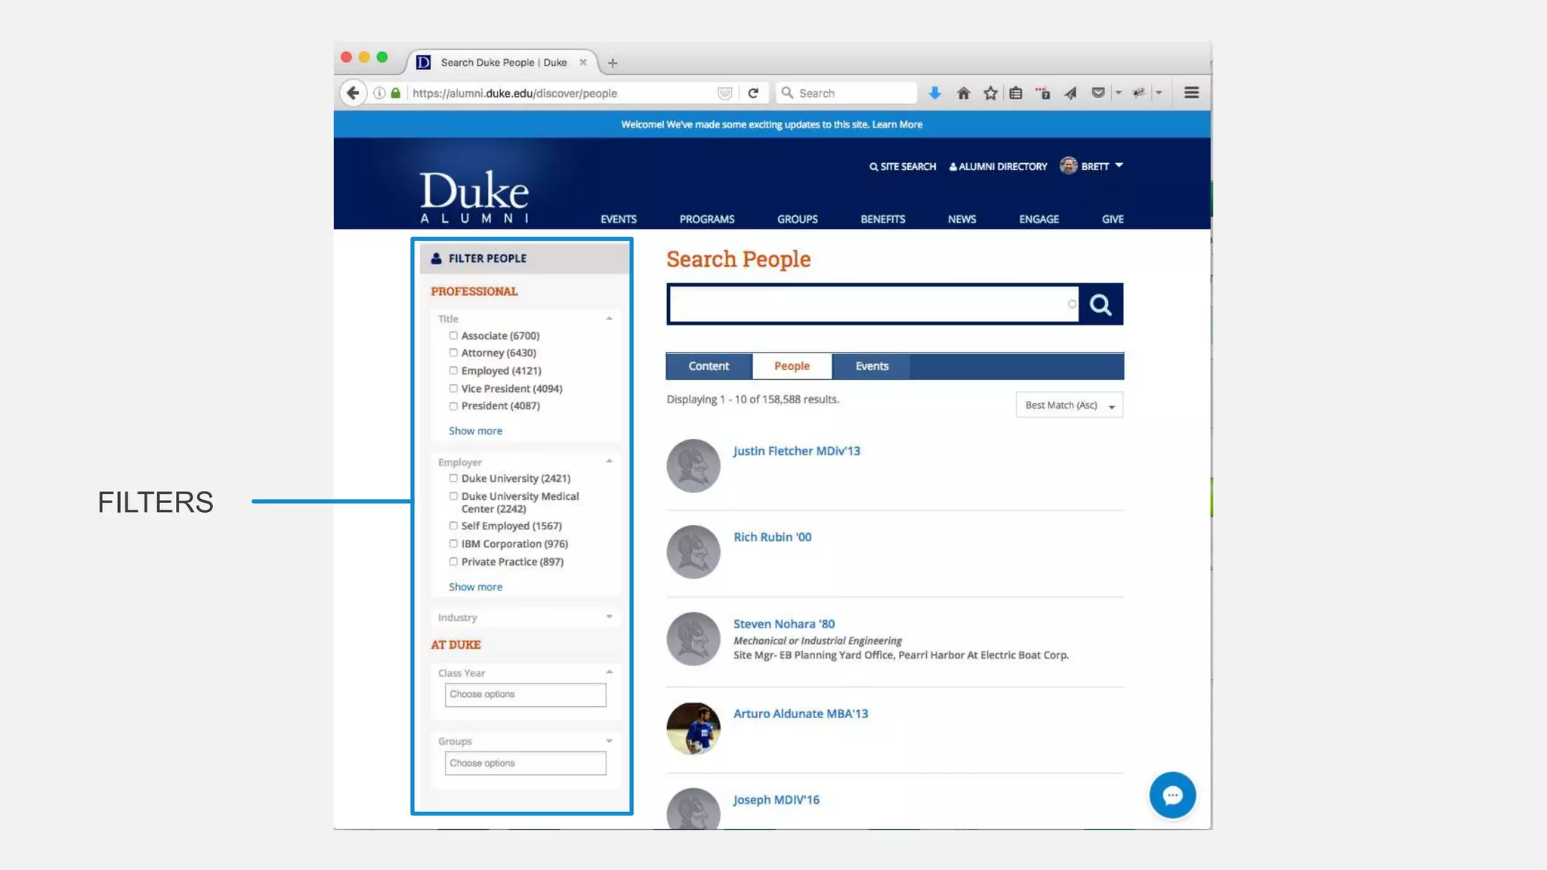
Task: Open the BRETT user account dropdown
Action: (1093, 166)
